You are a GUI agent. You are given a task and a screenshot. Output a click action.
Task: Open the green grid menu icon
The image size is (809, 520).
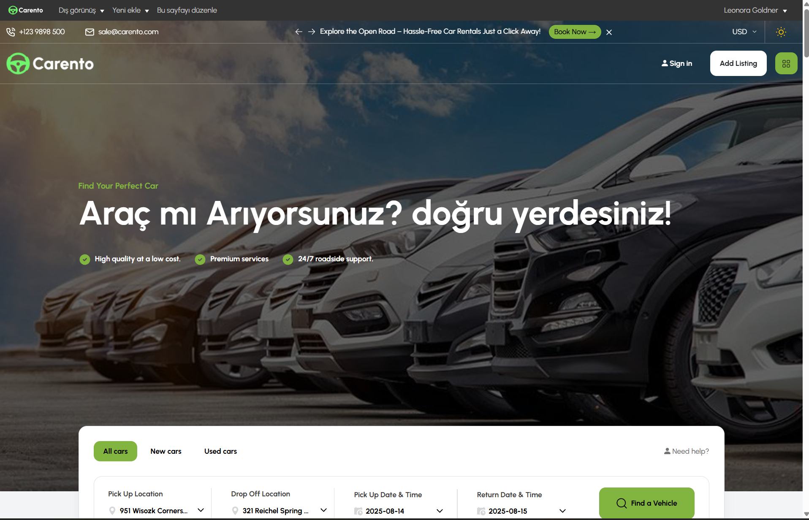click(786, 63)
